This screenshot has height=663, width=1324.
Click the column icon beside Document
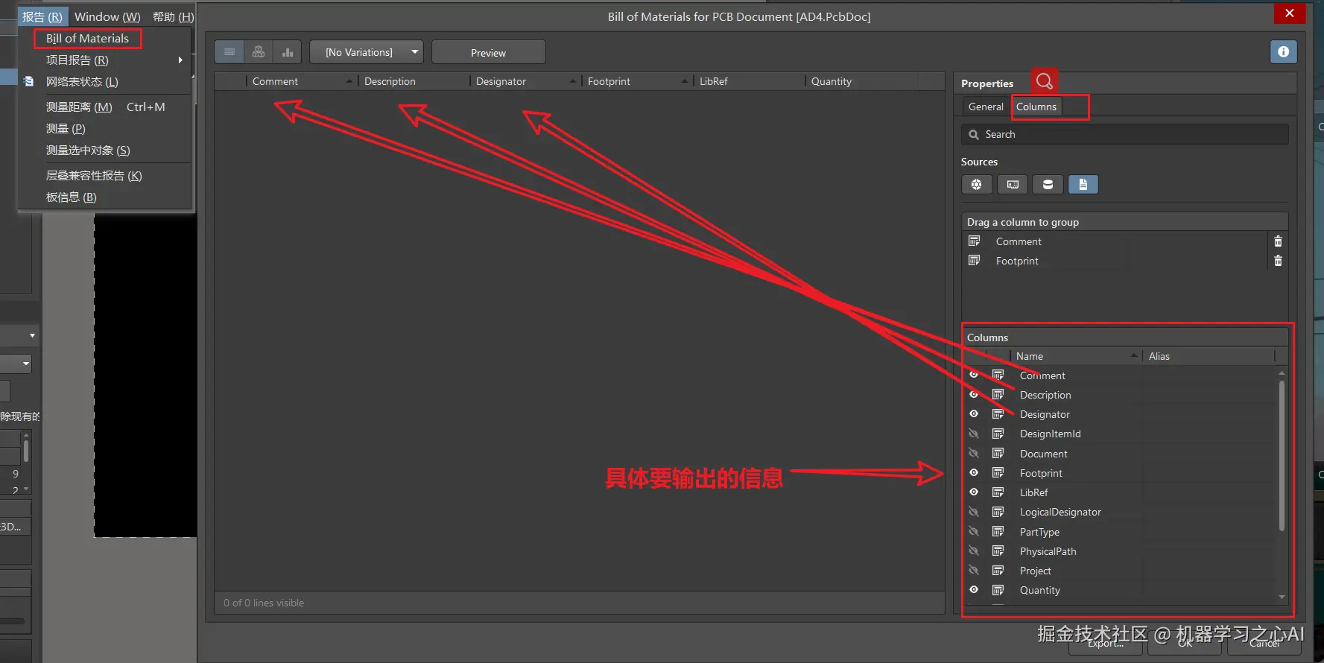998,453
